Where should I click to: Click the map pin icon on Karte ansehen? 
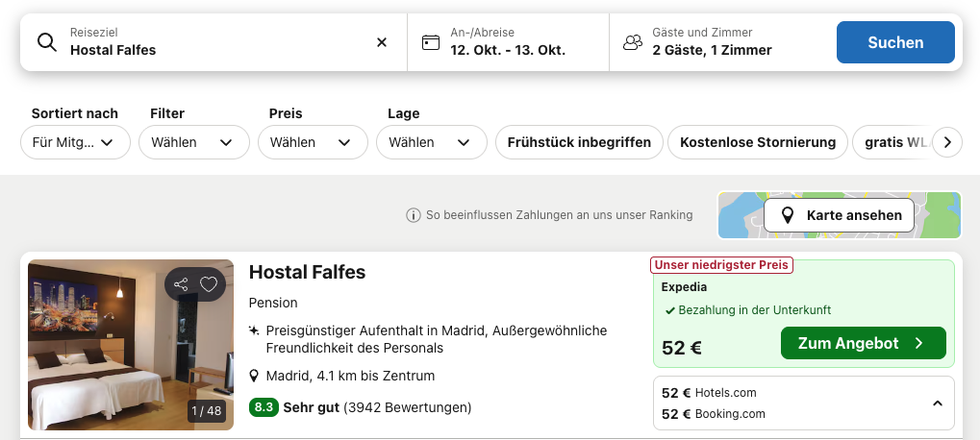[x=788, y=215]
